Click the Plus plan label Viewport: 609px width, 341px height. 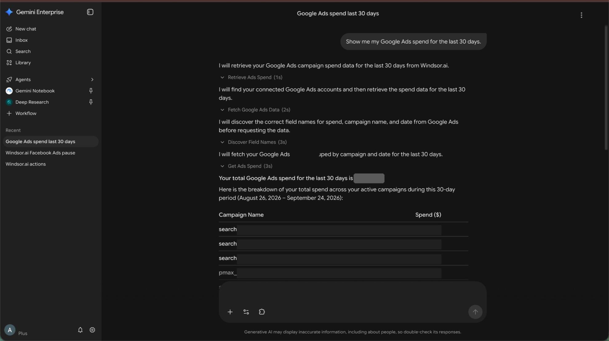pyautogui.click(x=23, y=333)
